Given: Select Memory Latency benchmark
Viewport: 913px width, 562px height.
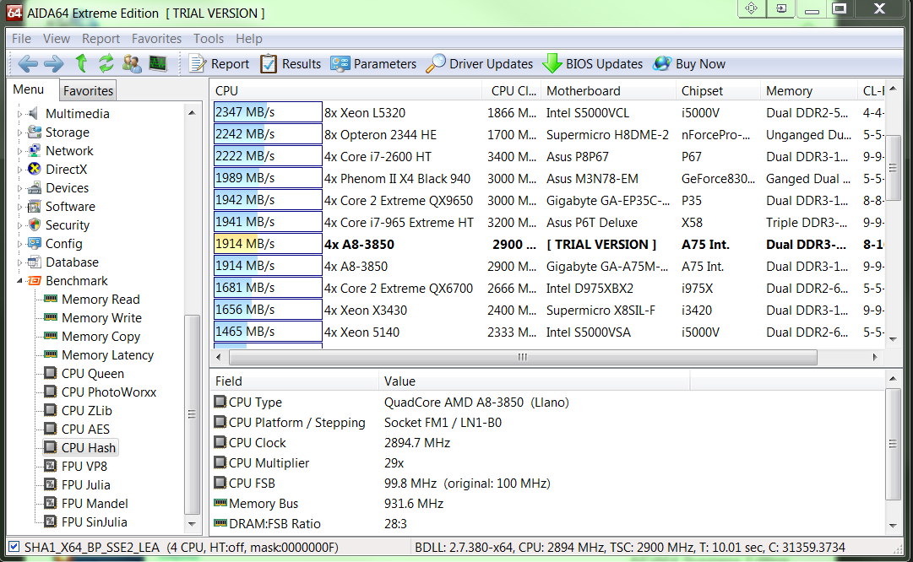Looking at the screenshot, I should [108, 355].
